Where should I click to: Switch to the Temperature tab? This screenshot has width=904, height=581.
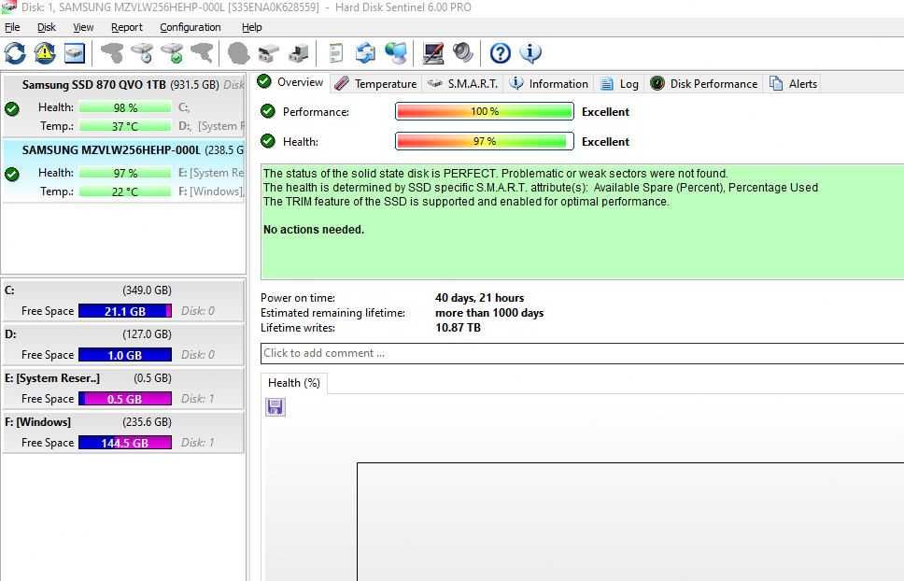[x=376, y=83]
